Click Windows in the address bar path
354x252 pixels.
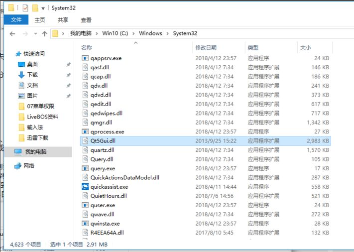150,33
